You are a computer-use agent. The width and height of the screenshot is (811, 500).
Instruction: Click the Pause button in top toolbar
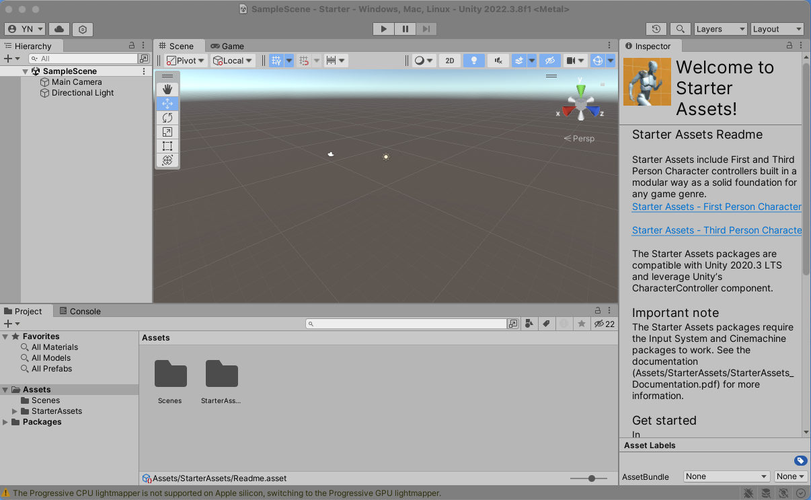[x=405, y=29]
